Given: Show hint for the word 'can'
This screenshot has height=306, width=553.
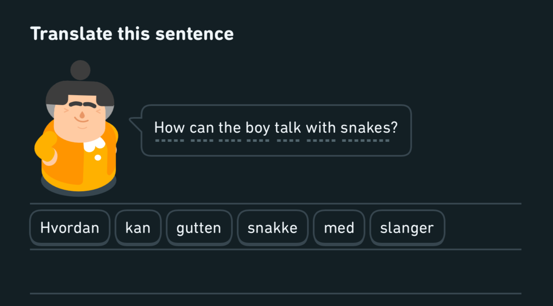Looking at the screenshot, I should (x=202, y=128).
